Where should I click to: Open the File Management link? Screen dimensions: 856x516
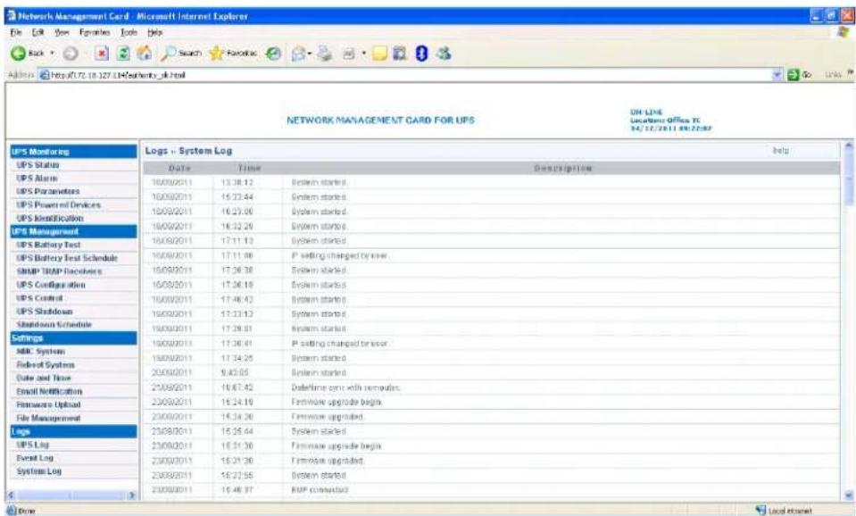pos(48,418)
